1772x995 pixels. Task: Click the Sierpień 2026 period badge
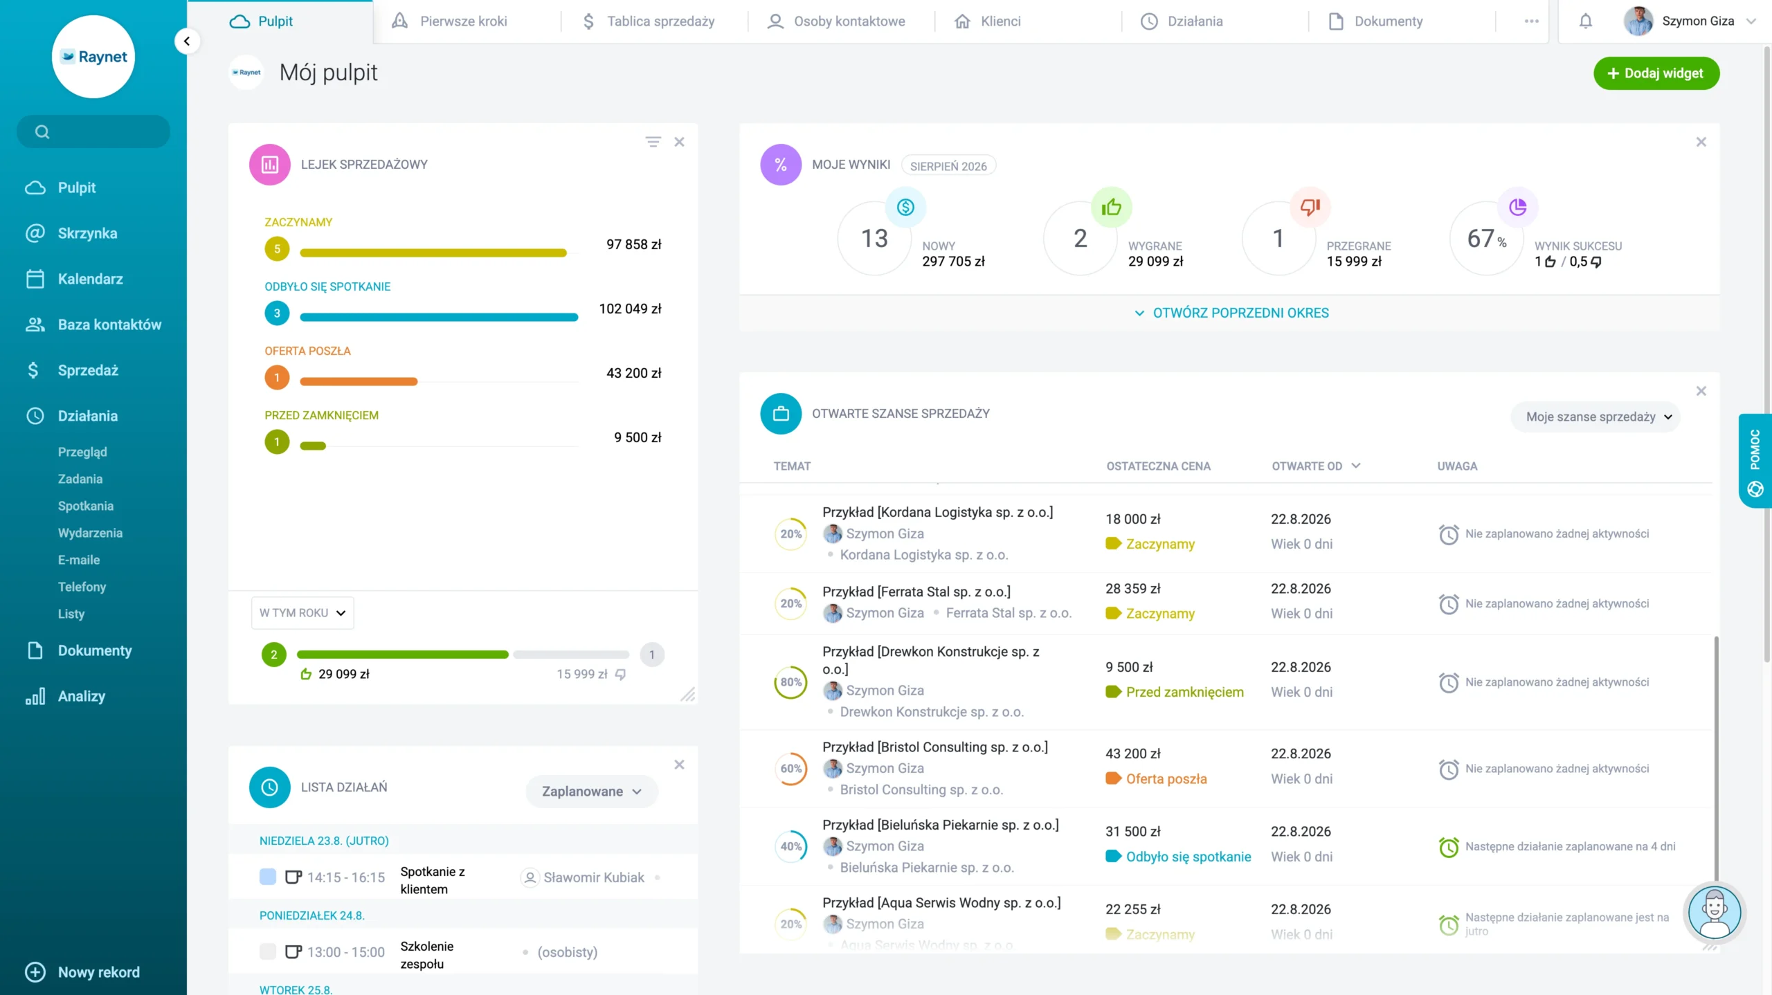pyautogui.click(x=948, y=166)
